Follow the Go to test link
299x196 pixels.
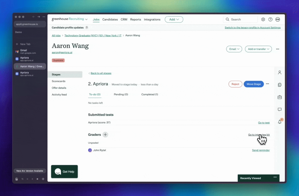coord(264,122)
